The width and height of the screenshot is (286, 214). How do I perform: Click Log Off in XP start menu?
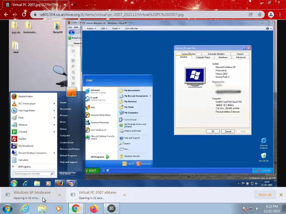point(128,164)
